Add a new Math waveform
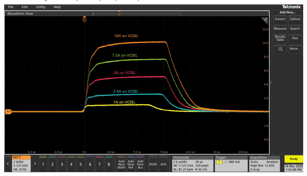 (x=121, y=164)
